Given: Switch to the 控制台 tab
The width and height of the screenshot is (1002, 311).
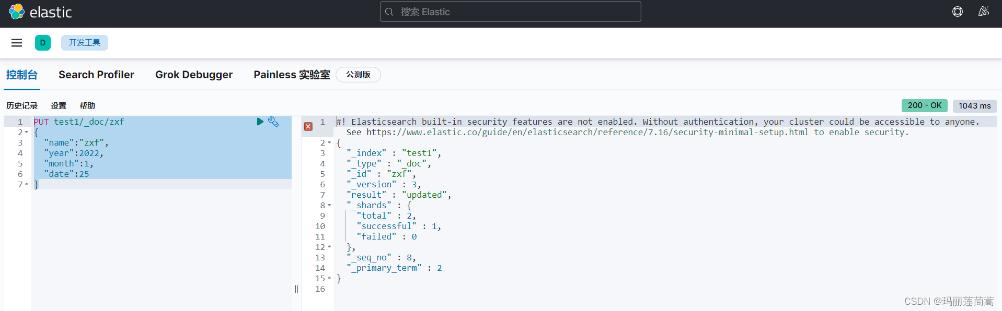Looking at the screenshot, I should (x=22, y=75).
